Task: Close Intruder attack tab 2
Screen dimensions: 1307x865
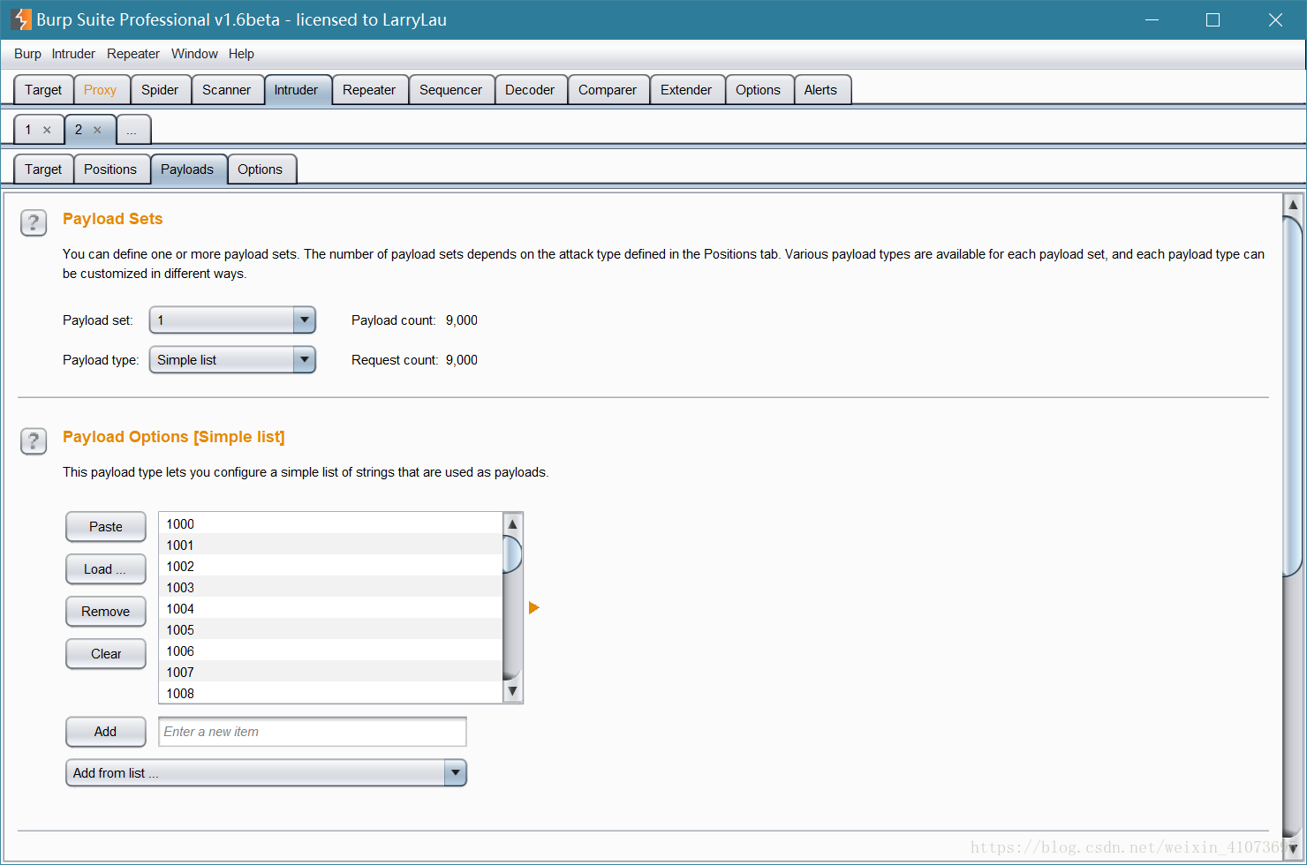Action: click(97, 130)
